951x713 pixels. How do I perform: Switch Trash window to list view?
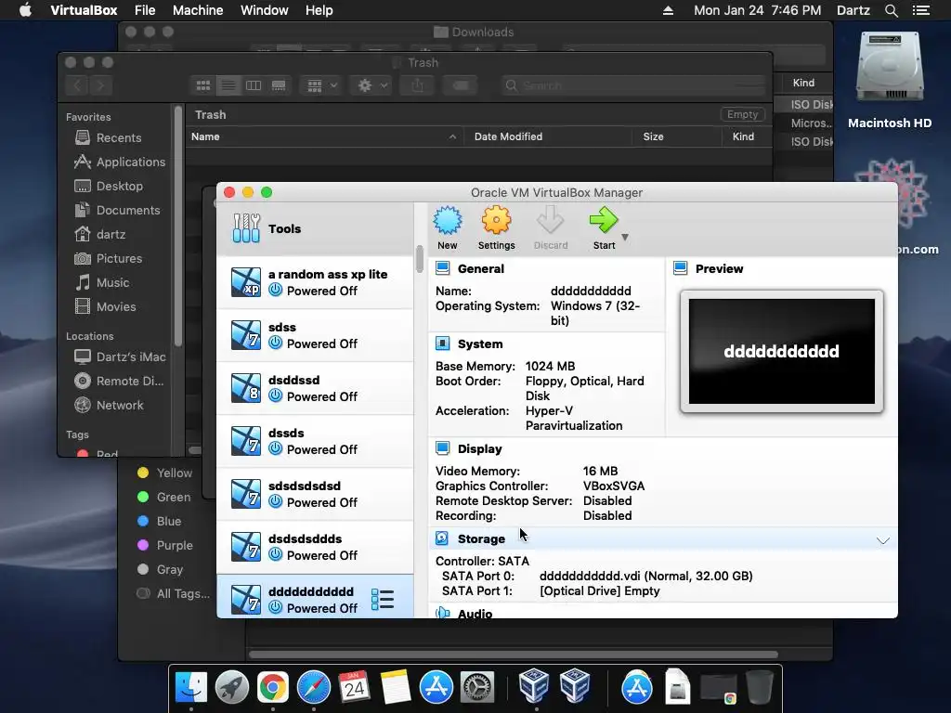pos(228,85)
